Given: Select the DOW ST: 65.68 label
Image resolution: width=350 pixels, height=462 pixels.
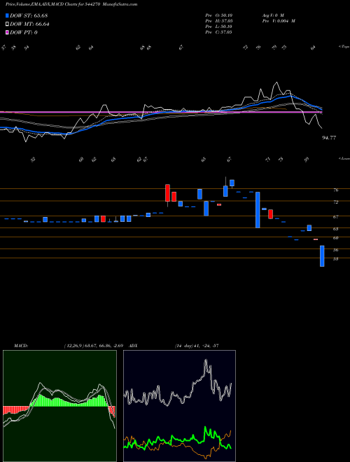Looking at the screenshot, I should click(29, 15).
